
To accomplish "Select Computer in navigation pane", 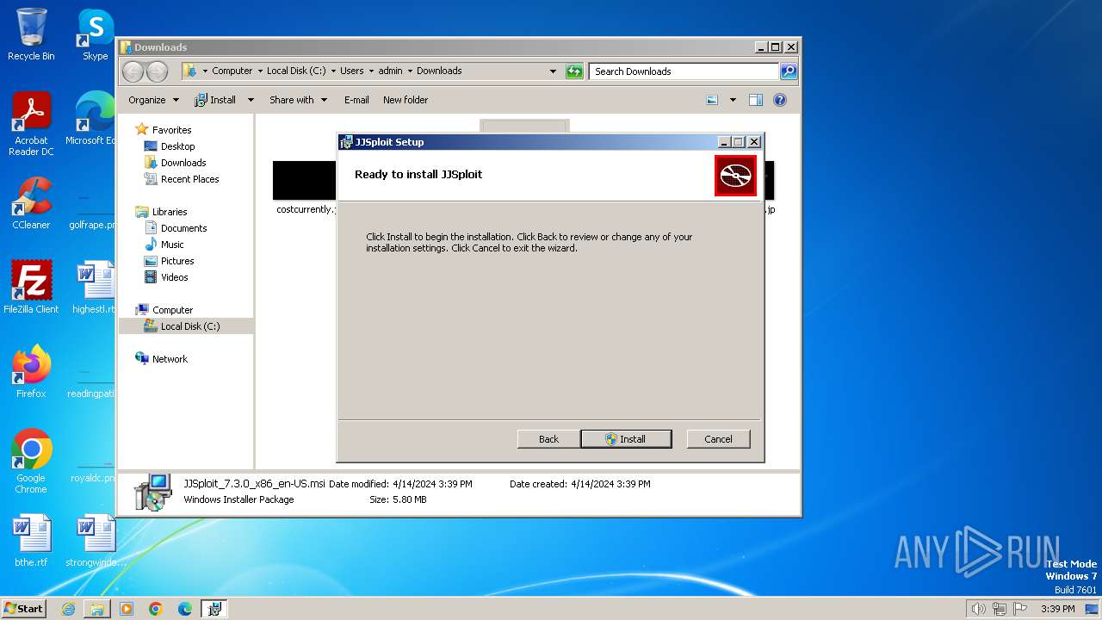I will [172, 310].
